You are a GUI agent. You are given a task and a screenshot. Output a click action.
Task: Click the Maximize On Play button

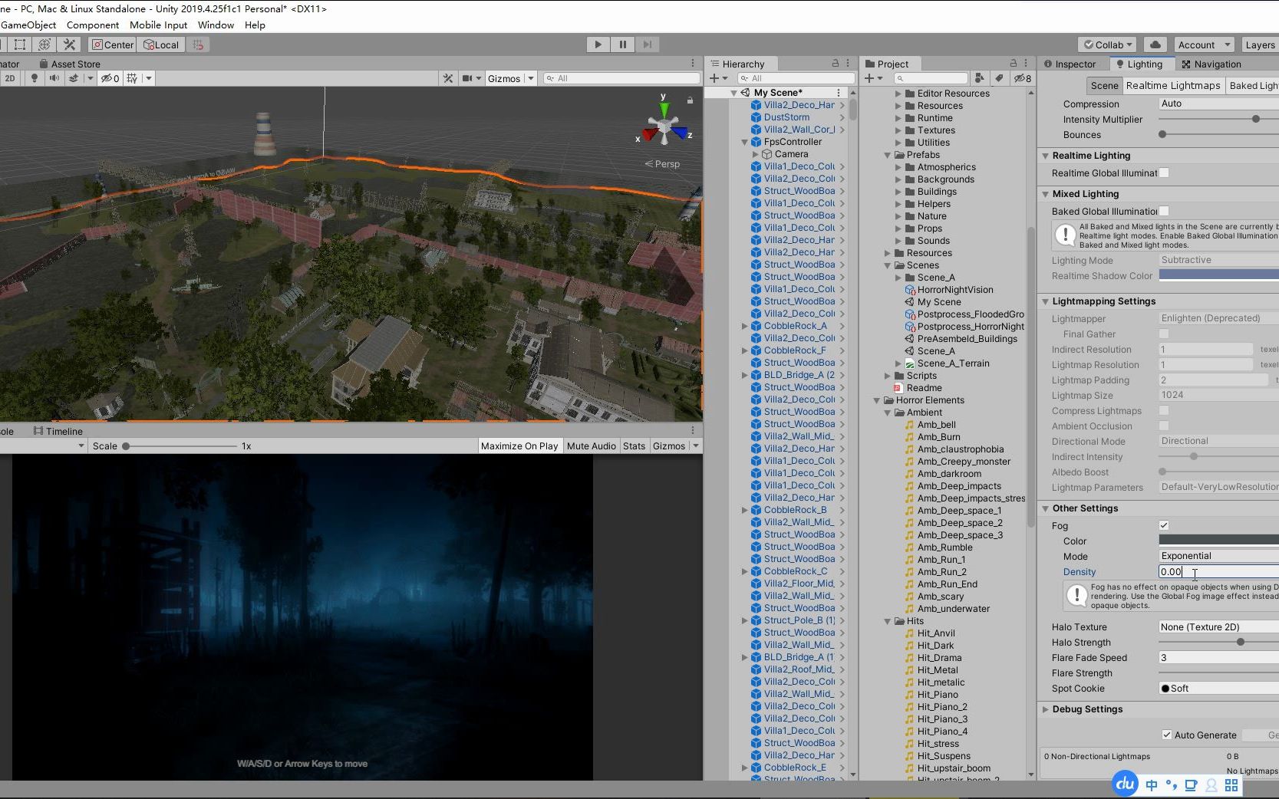519,446
